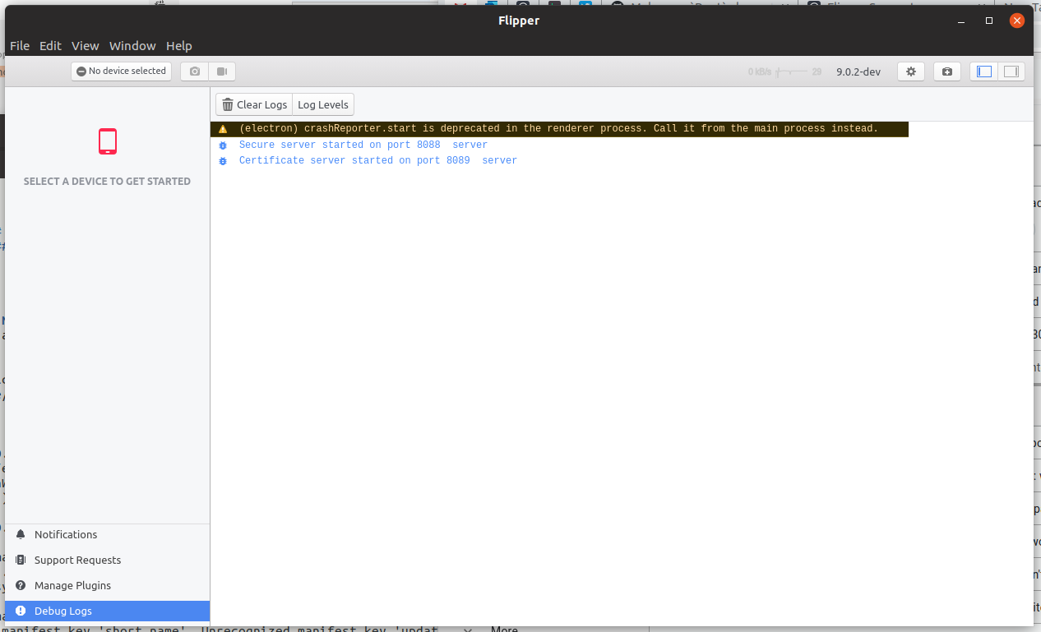The width and height of the screenshot is (1041, 632).
Task: Click the debug bug icon on Secure server row
Action: (x=223, y=145)
